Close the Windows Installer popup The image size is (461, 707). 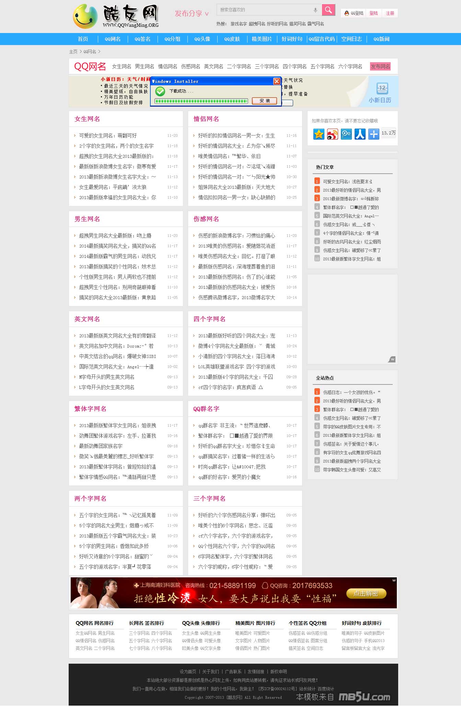[x=276, y=81]
